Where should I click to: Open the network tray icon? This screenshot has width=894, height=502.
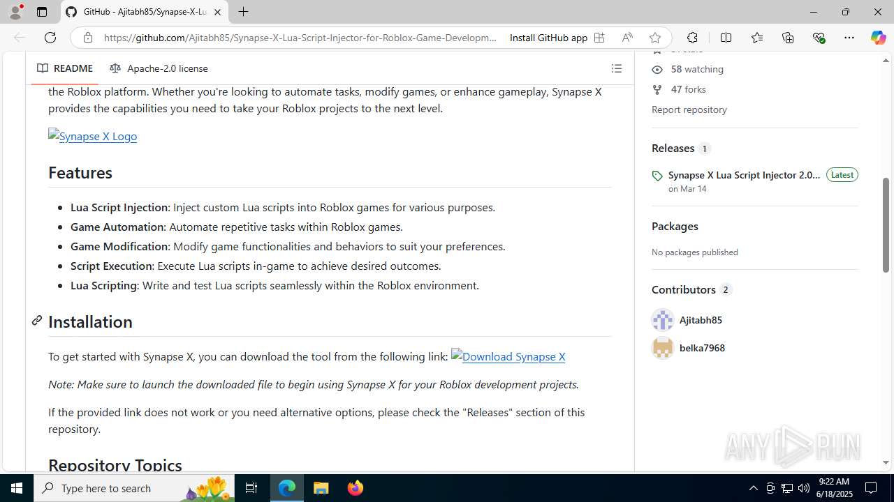click(786, 488)
